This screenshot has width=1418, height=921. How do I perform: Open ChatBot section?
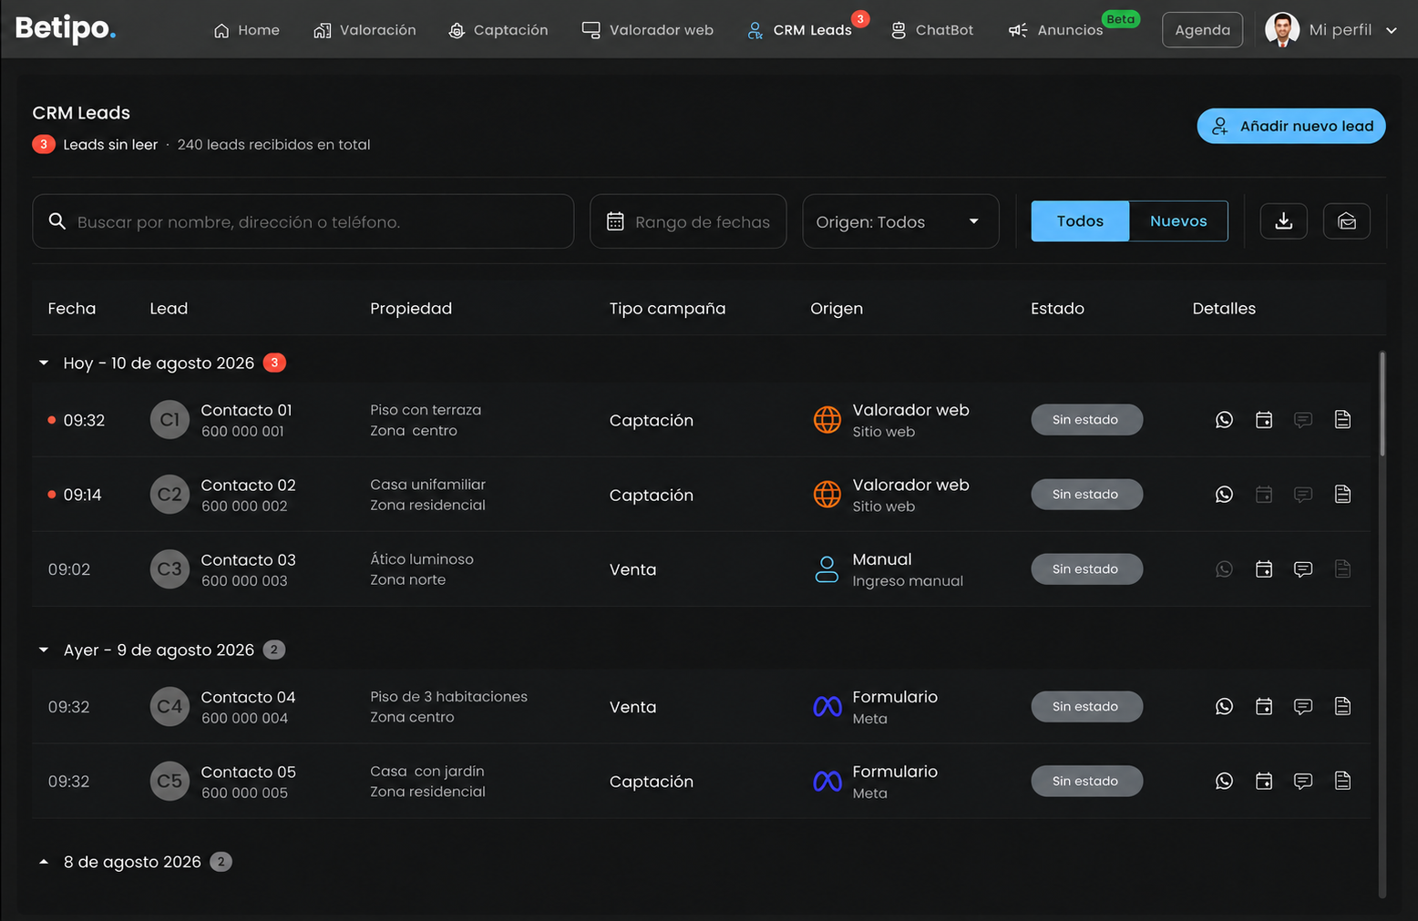pyautogui.click(x=932, y=30)
